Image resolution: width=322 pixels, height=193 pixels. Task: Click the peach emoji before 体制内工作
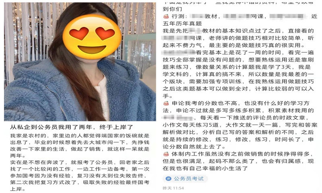(x=166, y=154)
